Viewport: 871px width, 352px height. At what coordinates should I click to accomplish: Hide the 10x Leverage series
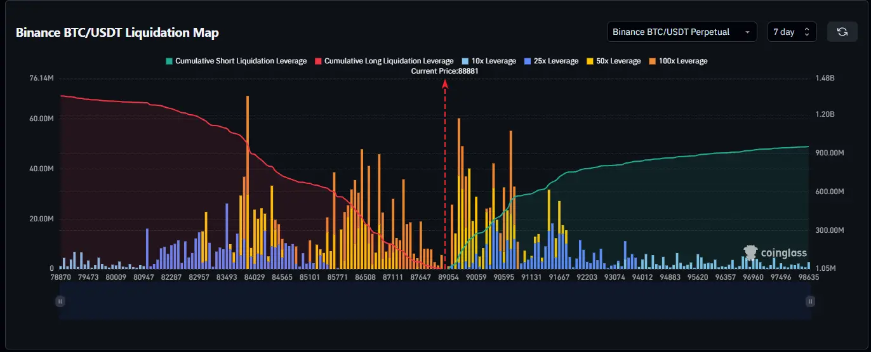pos(493,62)
